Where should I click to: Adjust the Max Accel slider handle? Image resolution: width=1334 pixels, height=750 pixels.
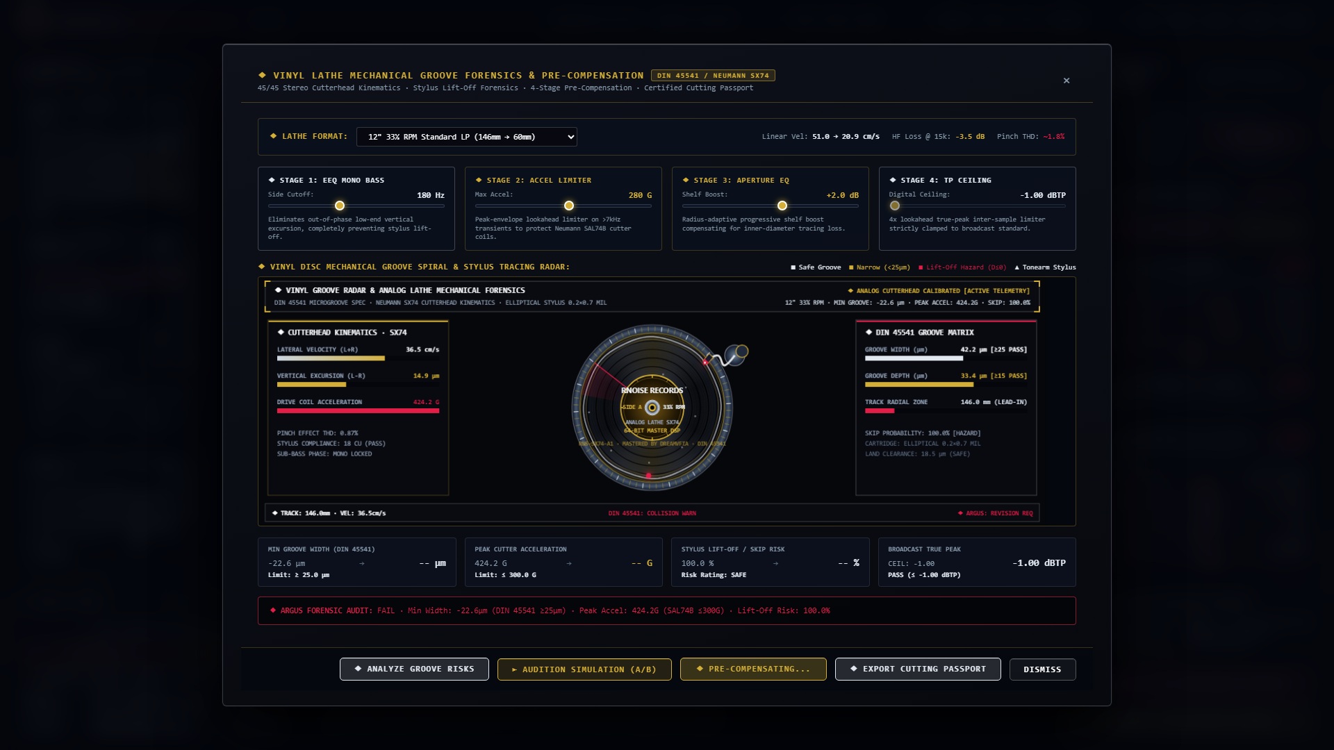[569, 206]
